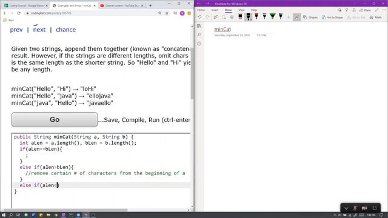Toggle microphone mute in recording overlay
The width and height of the screenshot is (388, 218).
[355, 208]
